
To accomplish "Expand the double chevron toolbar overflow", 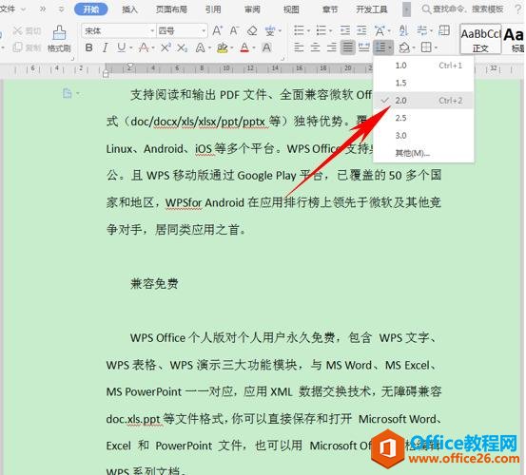I will 43,9.
